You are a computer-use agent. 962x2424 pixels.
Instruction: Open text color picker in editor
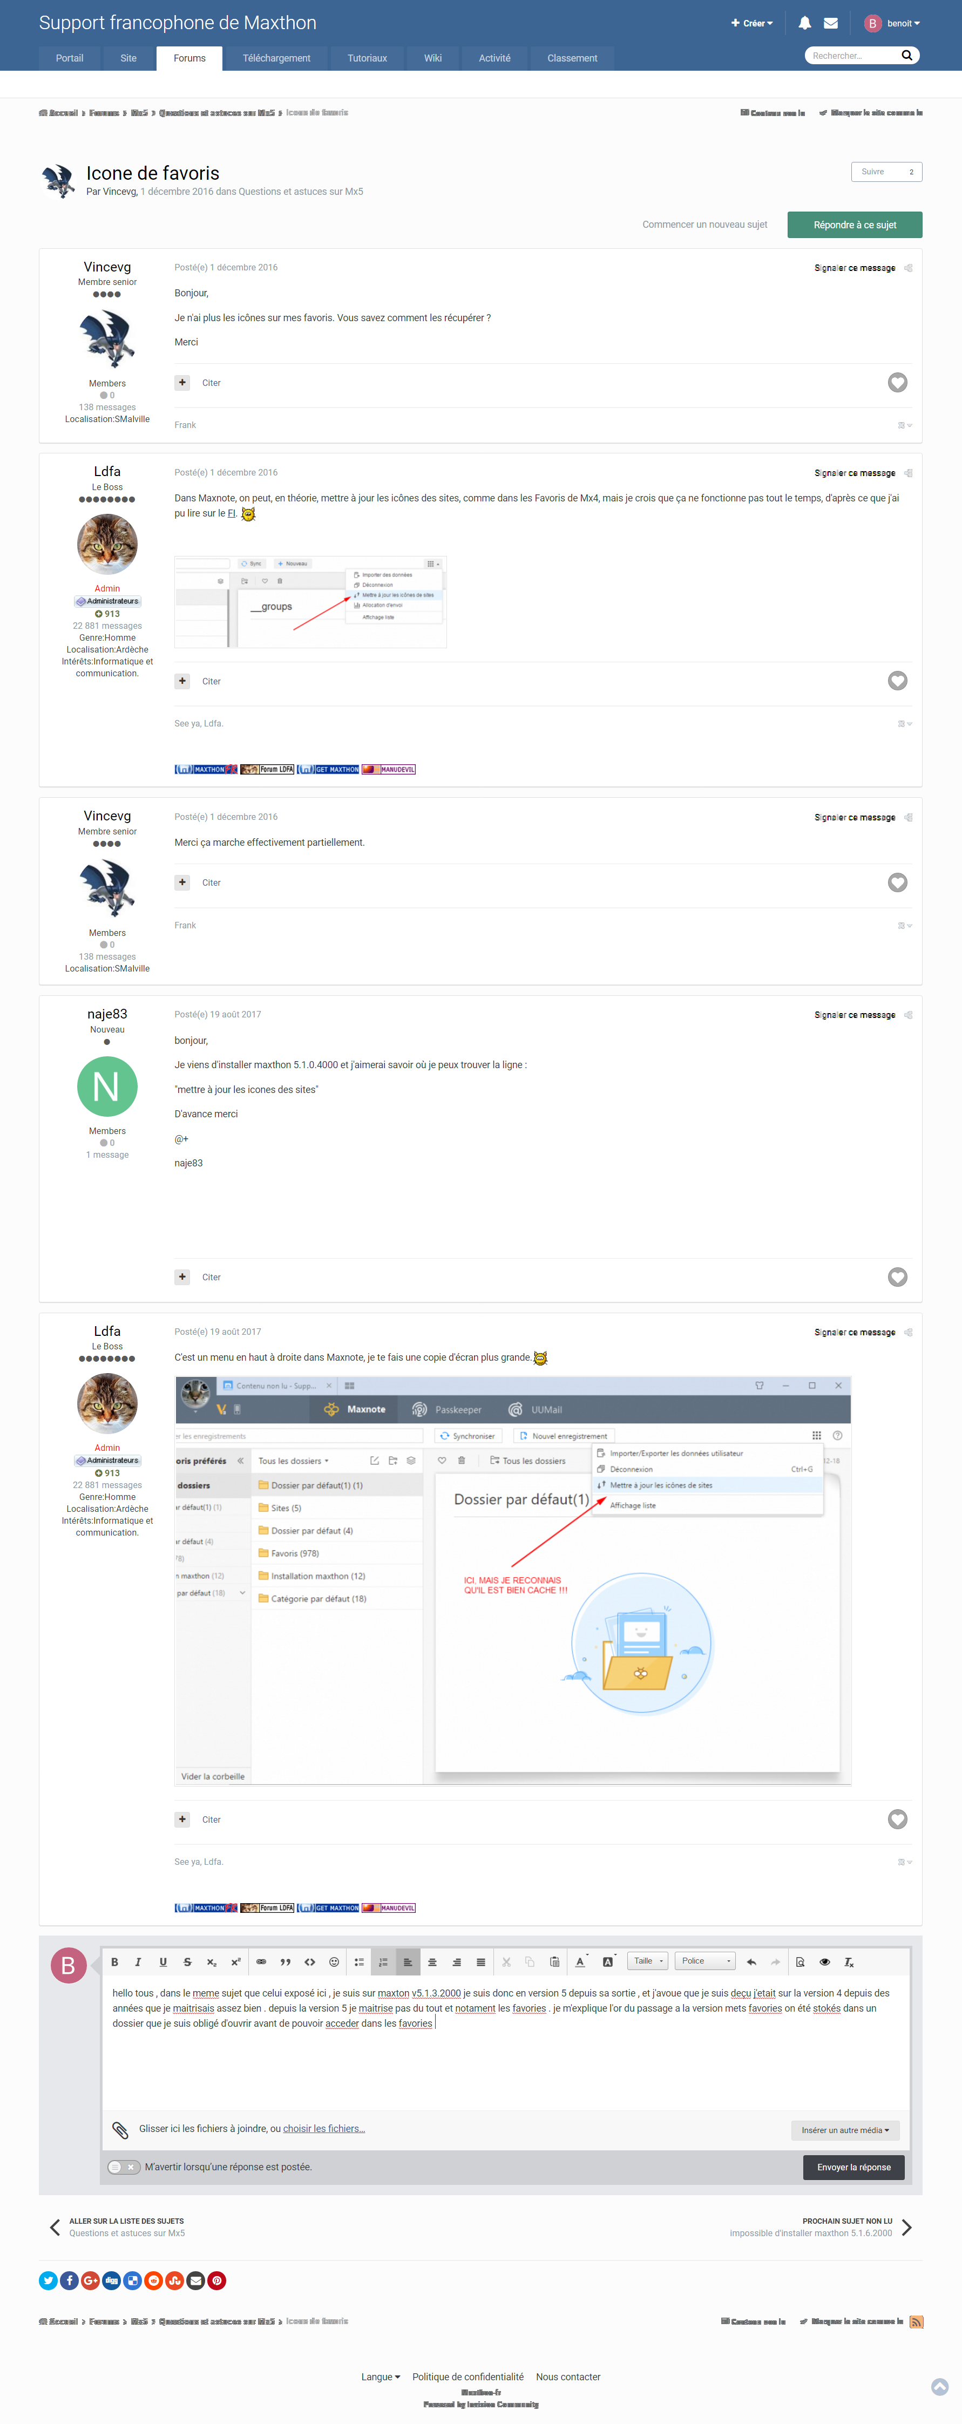pos(581,1962)
